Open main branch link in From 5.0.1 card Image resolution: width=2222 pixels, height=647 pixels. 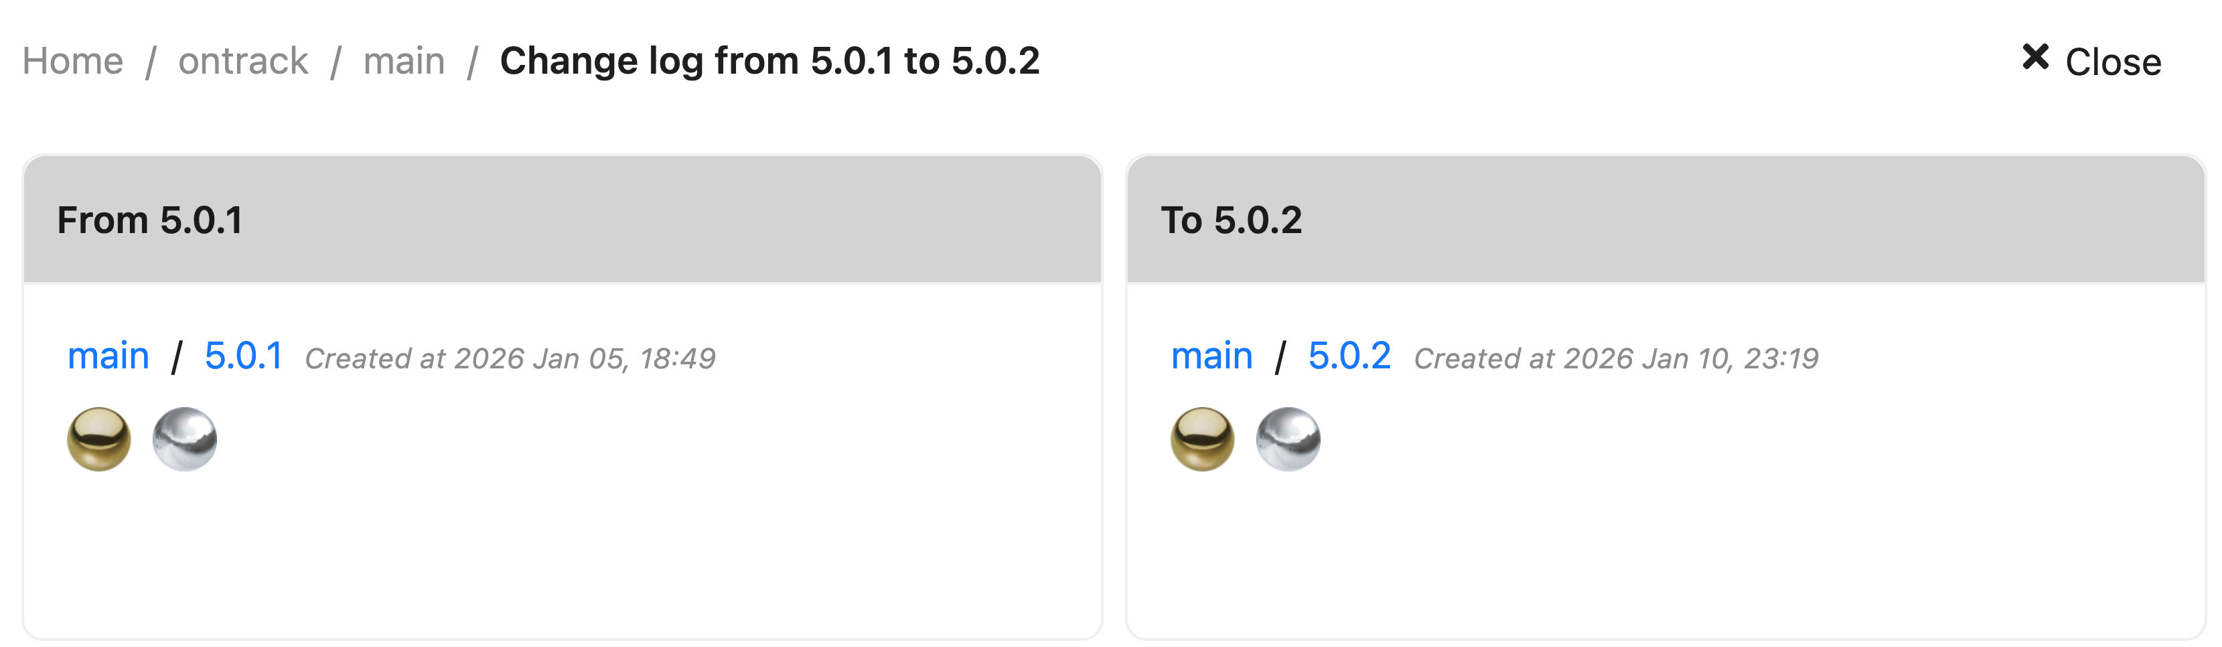coord(108,356)
